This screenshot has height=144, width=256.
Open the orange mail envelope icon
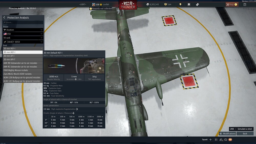[x=230, y=140]
